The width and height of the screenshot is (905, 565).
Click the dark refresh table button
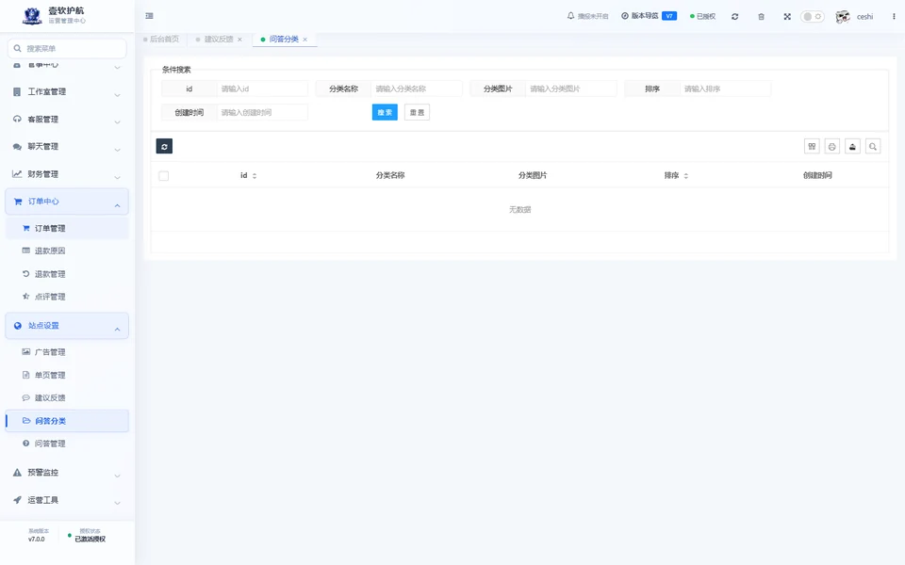164,147
